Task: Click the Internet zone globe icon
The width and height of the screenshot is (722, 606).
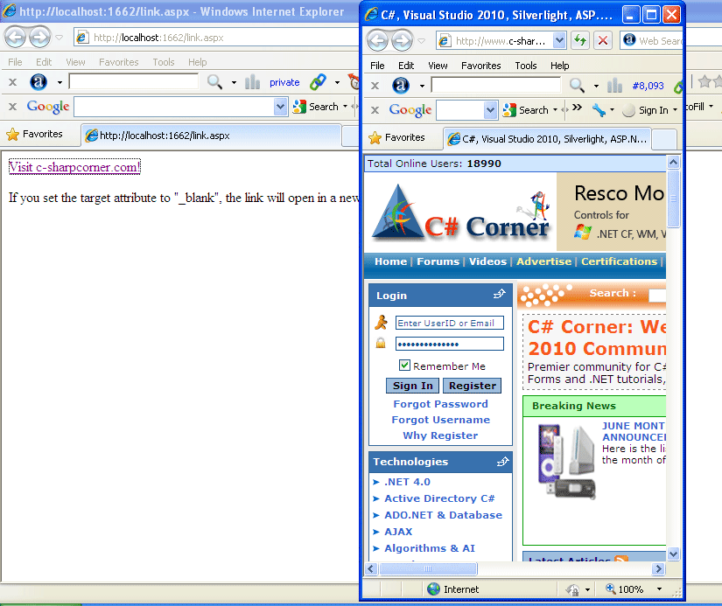Action: (x=433, y=589)
